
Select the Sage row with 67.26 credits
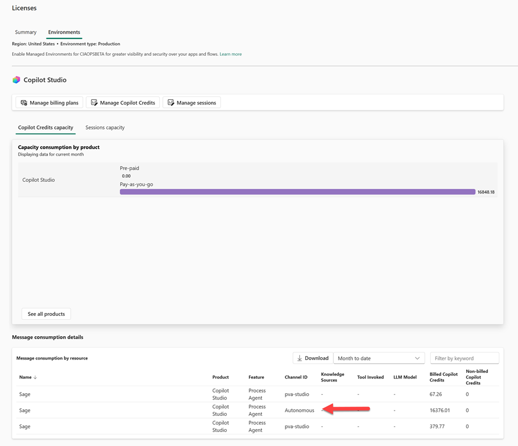click(x=258, y=394)
